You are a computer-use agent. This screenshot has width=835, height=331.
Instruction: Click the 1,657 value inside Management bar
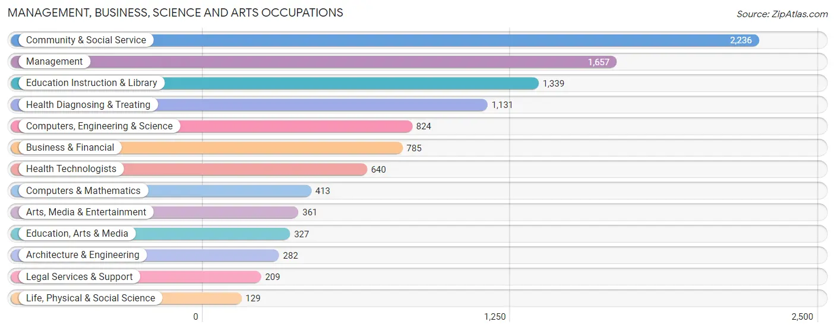tap(599, 62)
